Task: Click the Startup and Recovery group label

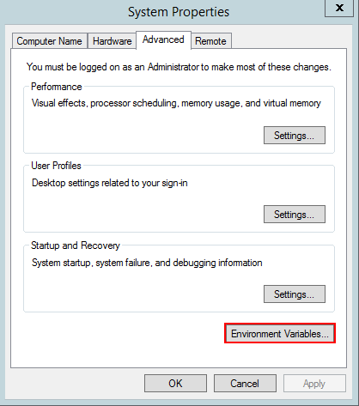Action: 76,245
